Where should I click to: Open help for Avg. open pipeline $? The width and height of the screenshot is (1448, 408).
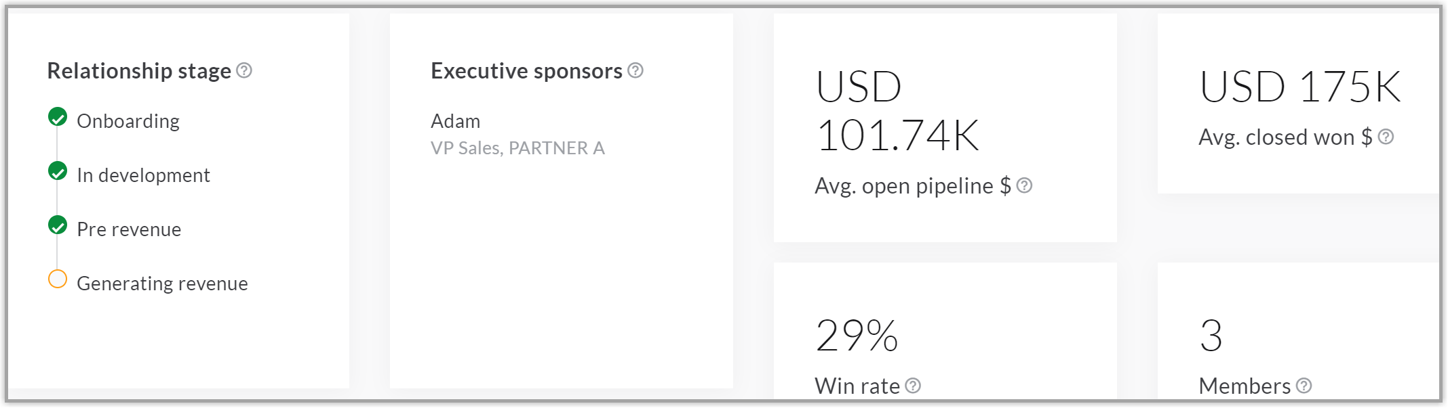coord(1024,185)
